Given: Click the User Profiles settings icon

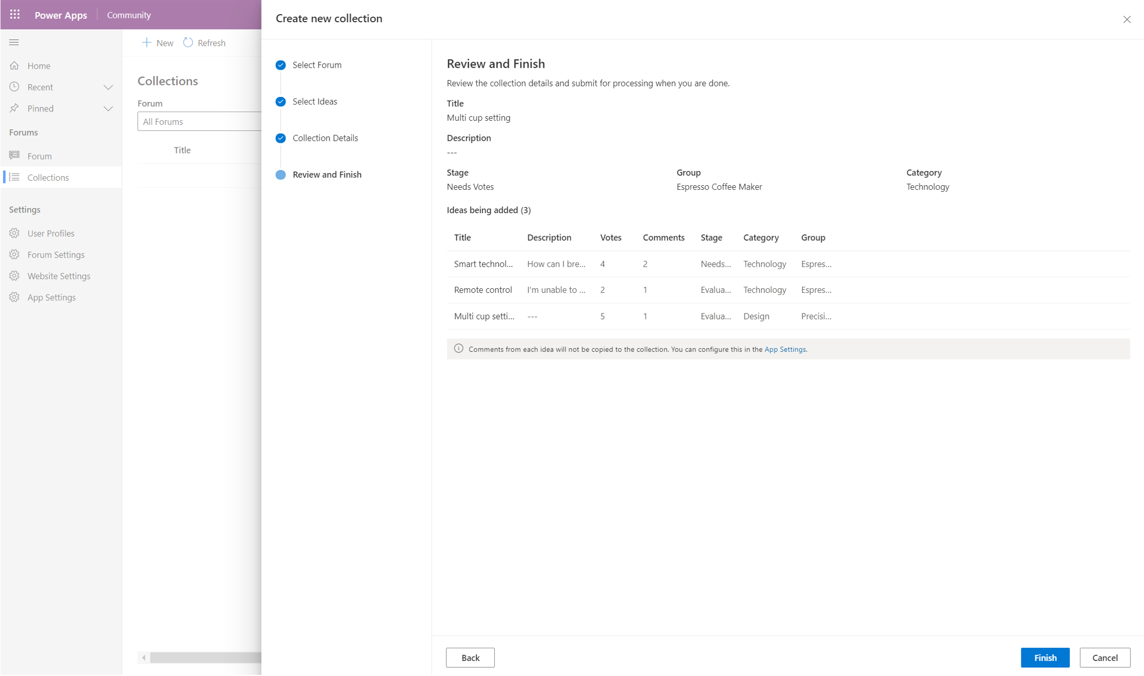Looking at the screenshot, I should (x=15, y=233).
